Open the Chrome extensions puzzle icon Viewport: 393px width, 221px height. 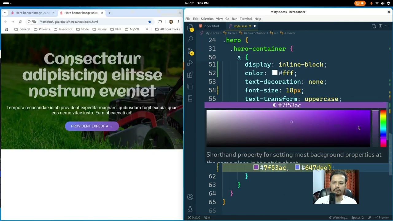(160, 22)
